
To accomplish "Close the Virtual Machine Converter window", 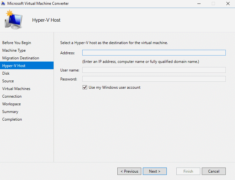I will [228, 4].
